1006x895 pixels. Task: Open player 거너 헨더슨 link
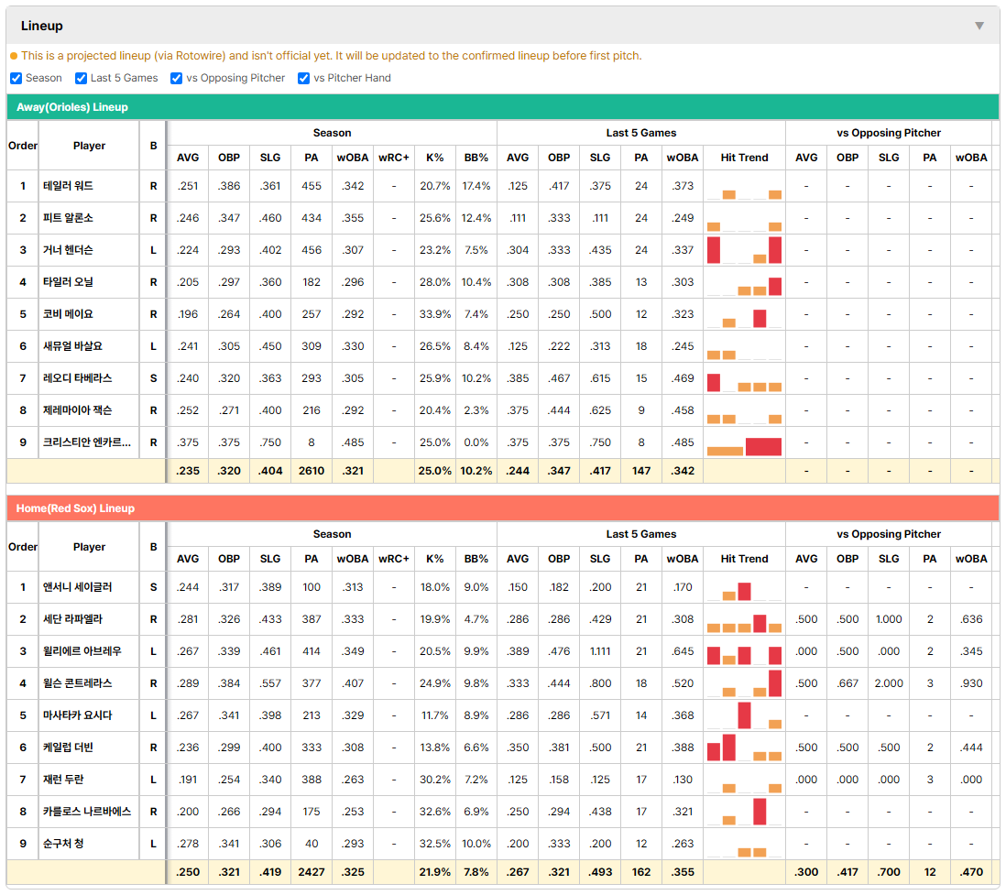point(68,250)
